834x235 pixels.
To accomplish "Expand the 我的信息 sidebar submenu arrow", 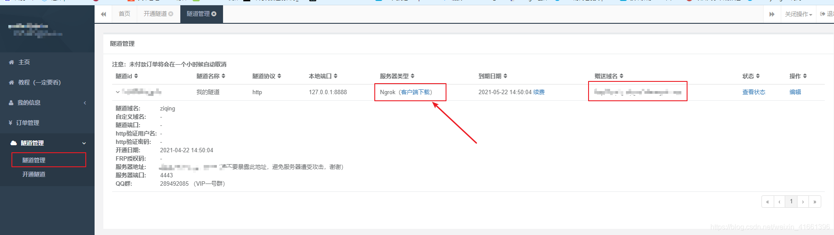I will (85, 103).
